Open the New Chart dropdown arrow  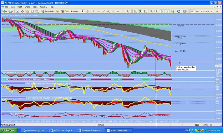click(6, 11)
